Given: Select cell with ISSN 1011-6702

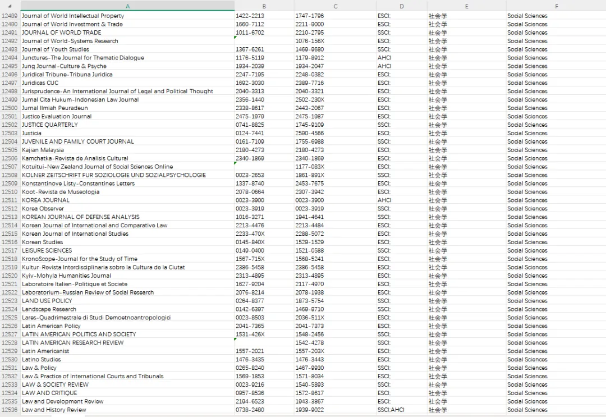Looking at the screenshot, I should coord(264,33).
